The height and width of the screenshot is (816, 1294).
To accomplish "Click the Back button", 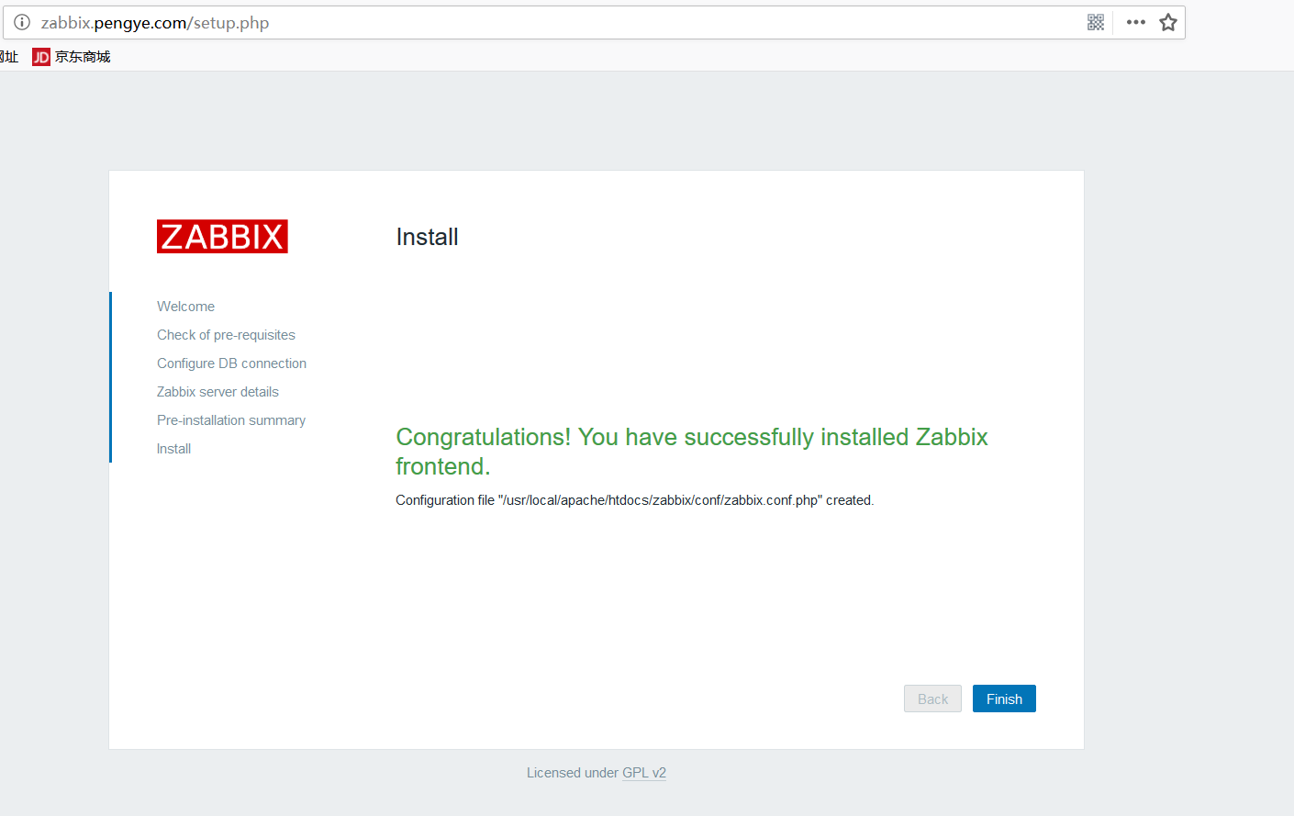I will coord(932,699).
